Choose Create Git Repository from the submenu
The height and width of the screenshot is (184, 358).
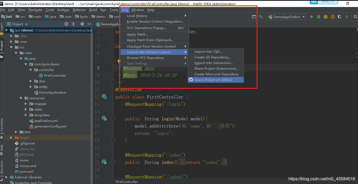[x=212, y=57]
